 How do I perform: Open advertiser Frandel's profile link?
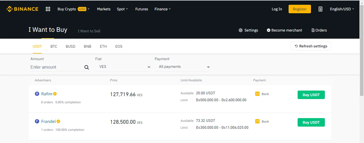[48, 121]
